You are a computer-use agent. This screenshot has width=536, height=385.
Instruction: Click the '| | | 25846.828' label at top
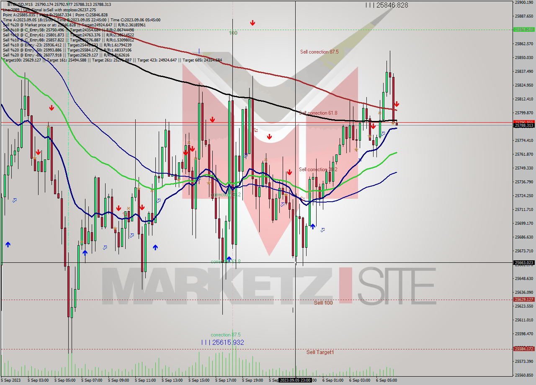[x=386, y=5]
